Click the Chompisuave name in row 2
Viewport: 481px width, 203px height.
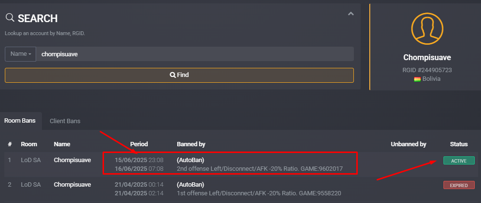click(x=72, y=185)
